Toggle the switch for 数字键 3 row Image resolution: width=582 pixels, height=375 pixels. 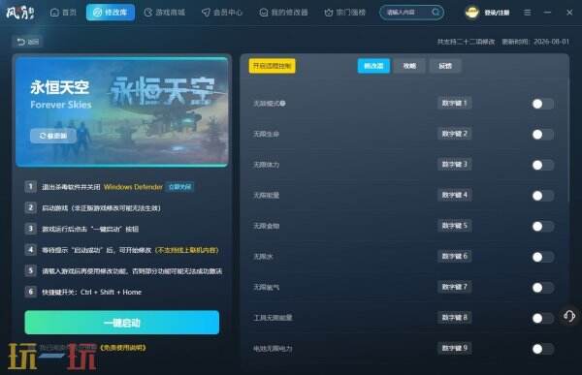[x=542, y=165]
